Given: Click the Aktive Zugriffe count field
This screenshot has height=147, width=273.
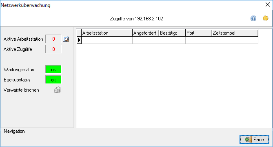Looking at the screenshot, I should coord(53,49).
